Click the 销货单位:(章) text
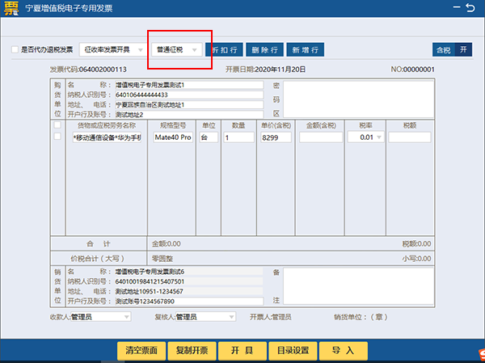The image size is (485, 363). point(361,317)
